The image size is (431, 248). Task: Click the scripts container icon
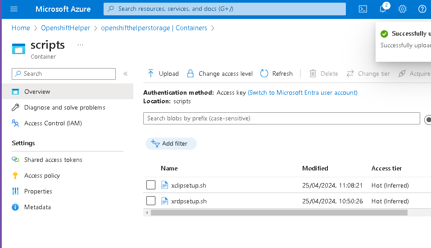[x=18, y=49]
